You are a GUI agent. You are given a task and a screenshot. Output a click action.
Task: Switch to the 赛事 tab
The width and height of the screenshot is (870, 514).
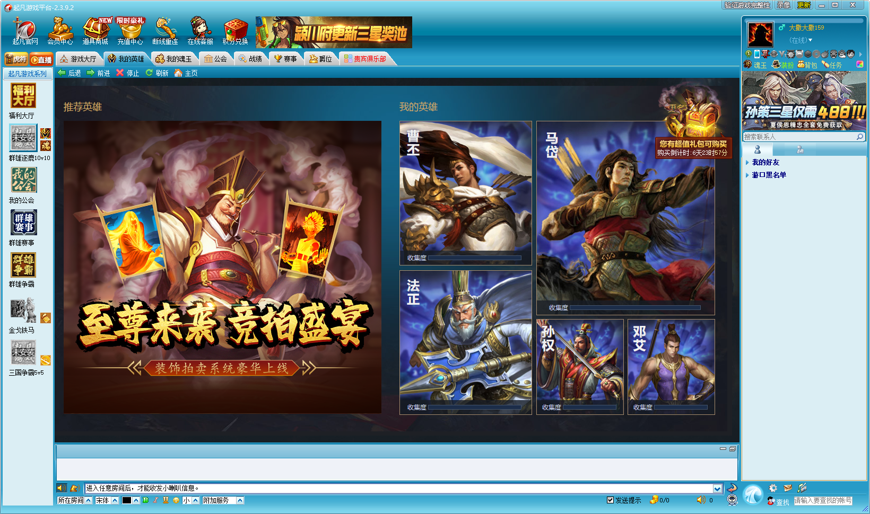[x=285, y=59]
